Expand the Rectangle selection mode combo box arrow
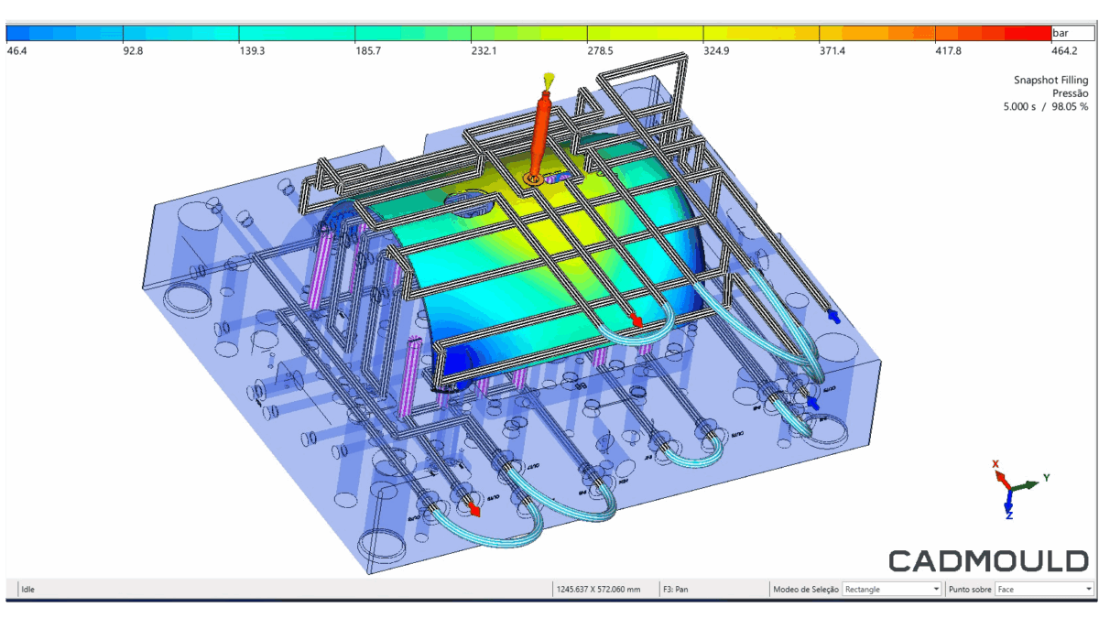Viewport: 1099px width, 618px height. [x=936, y=589]
